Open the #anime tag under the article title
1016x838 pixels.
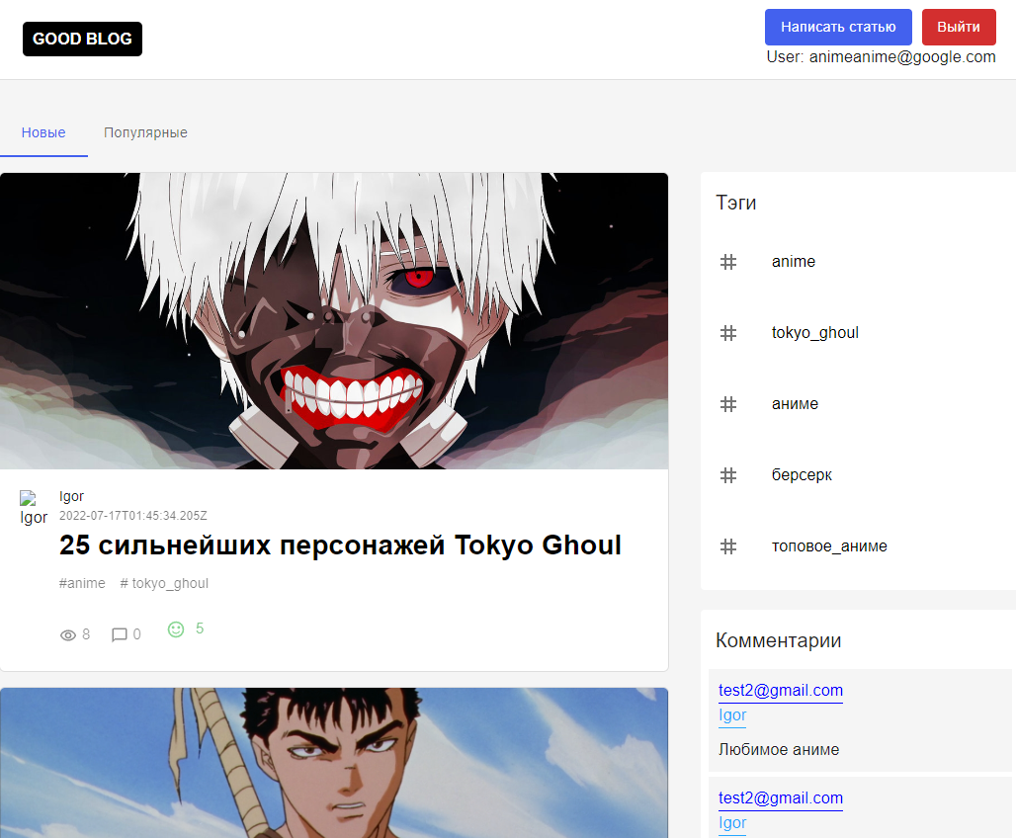82,583
